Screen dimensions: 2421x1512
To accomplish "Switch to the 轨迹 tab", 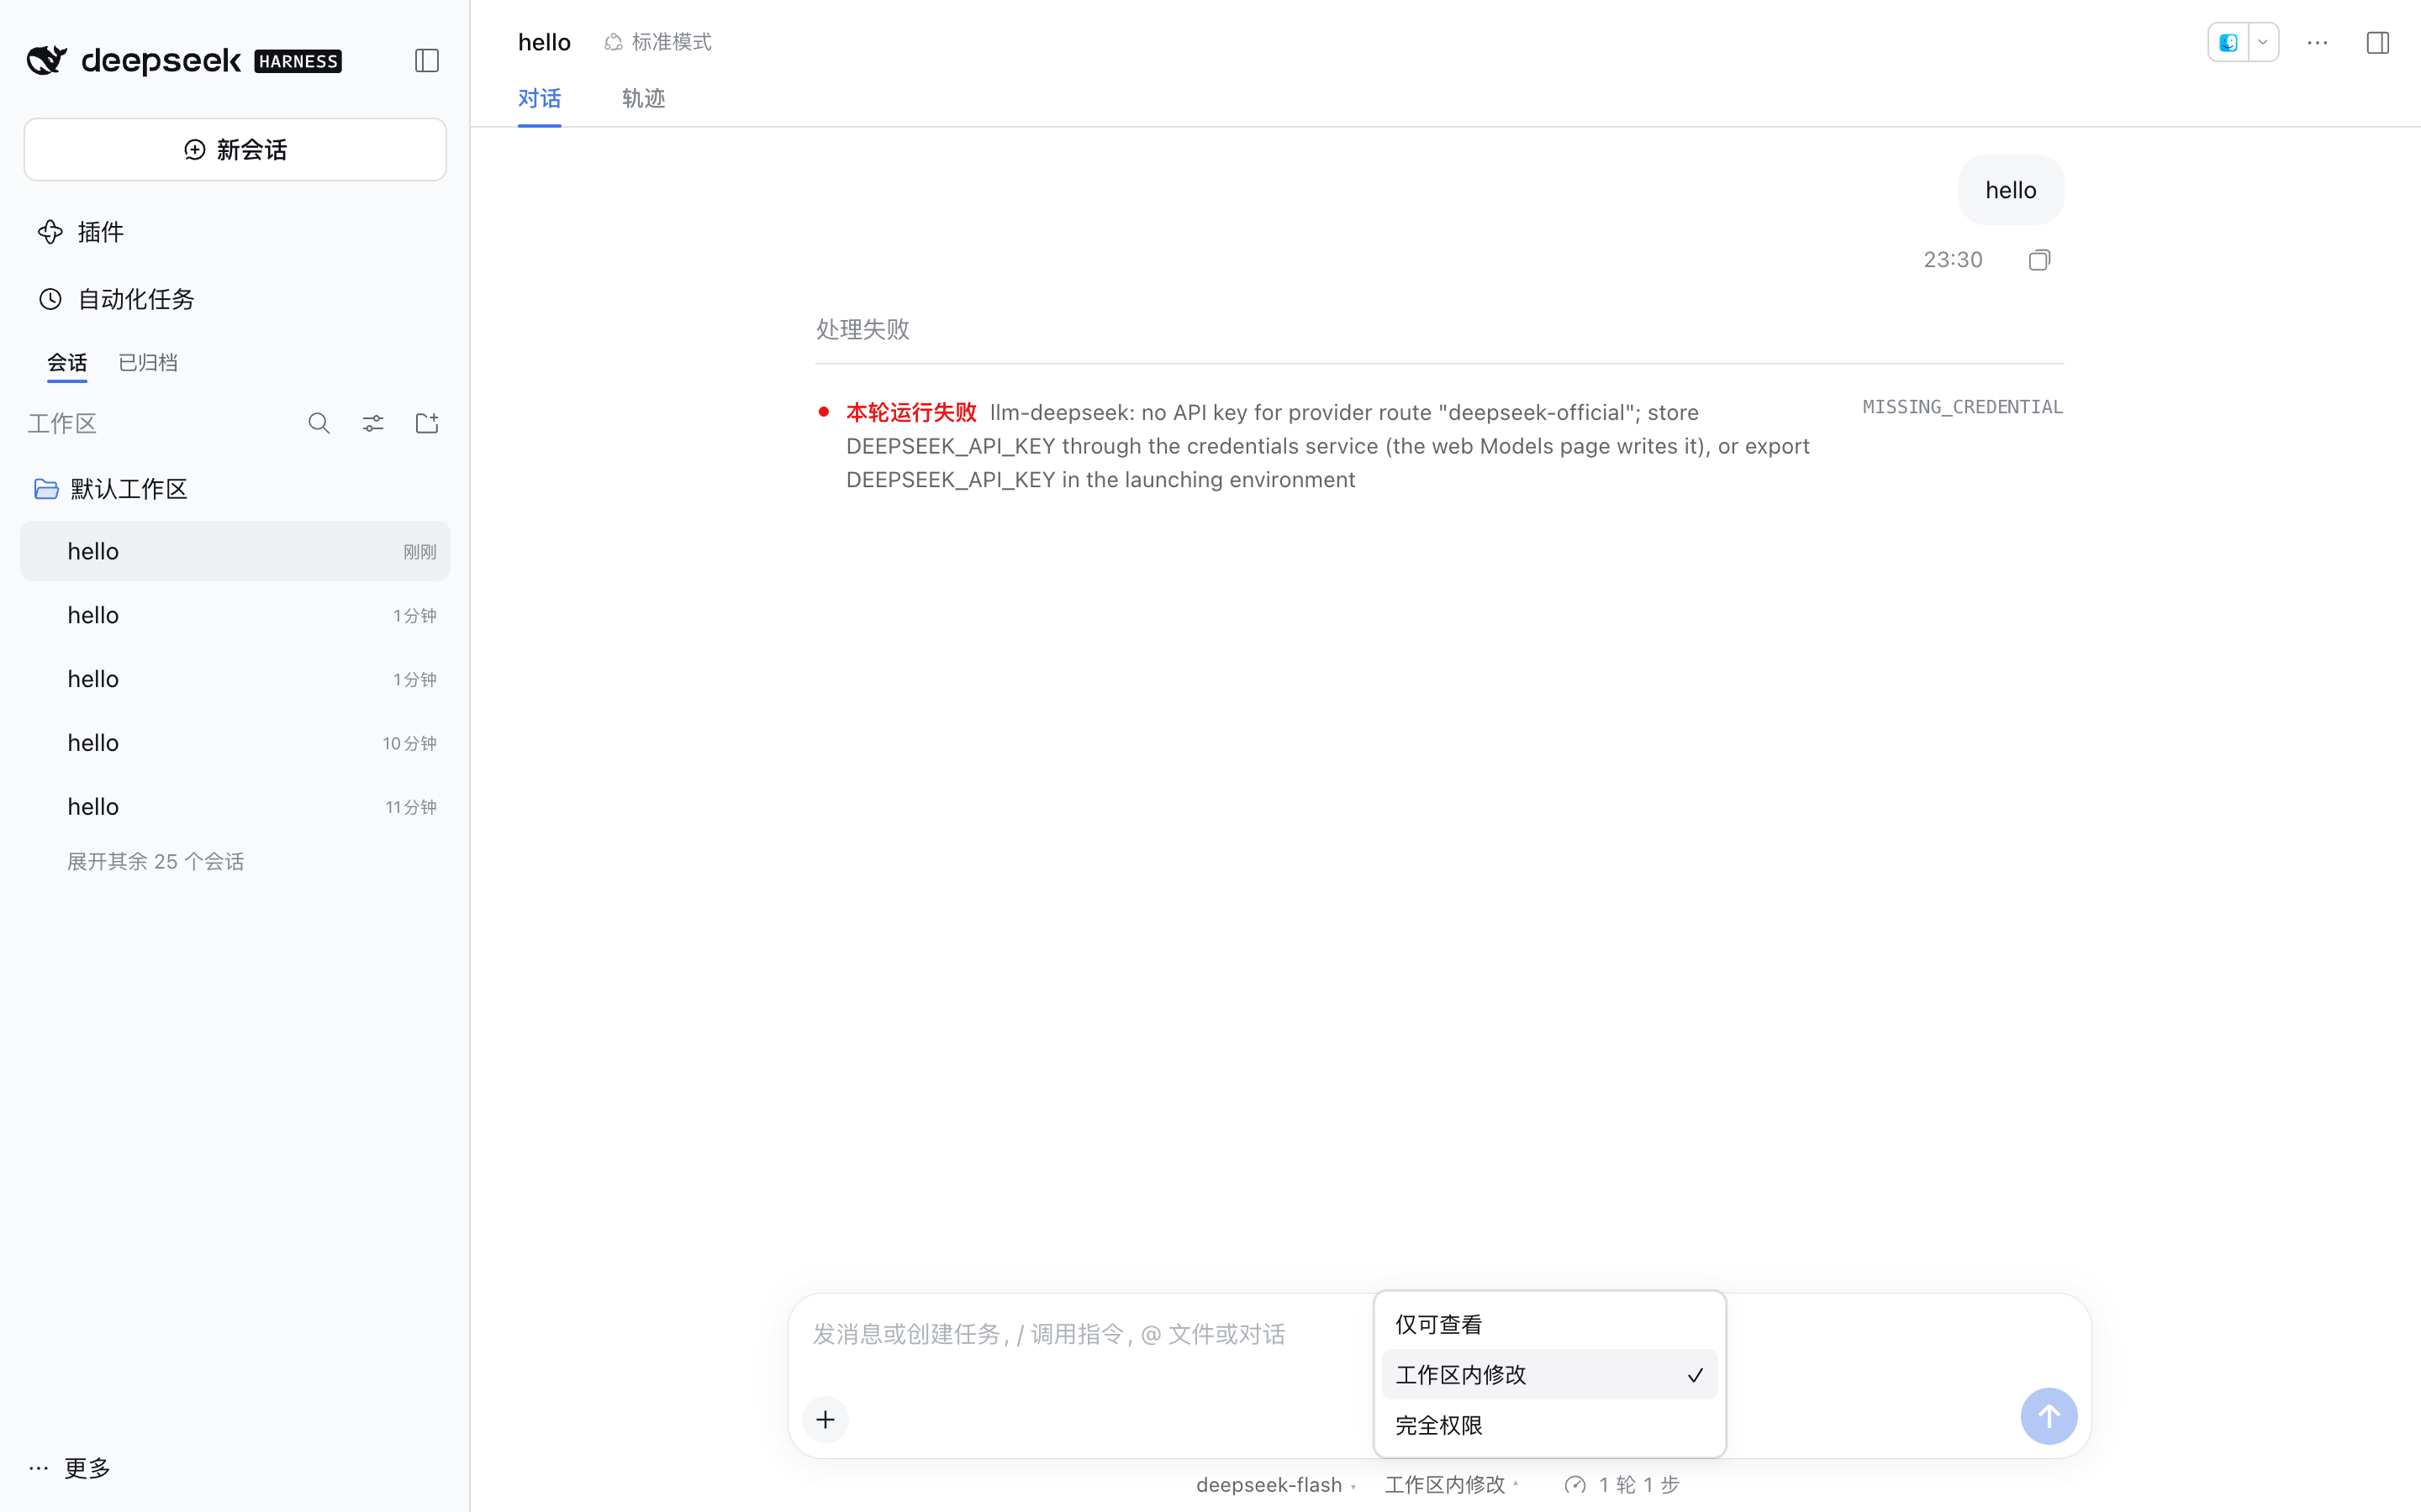I will coord(643,99).
